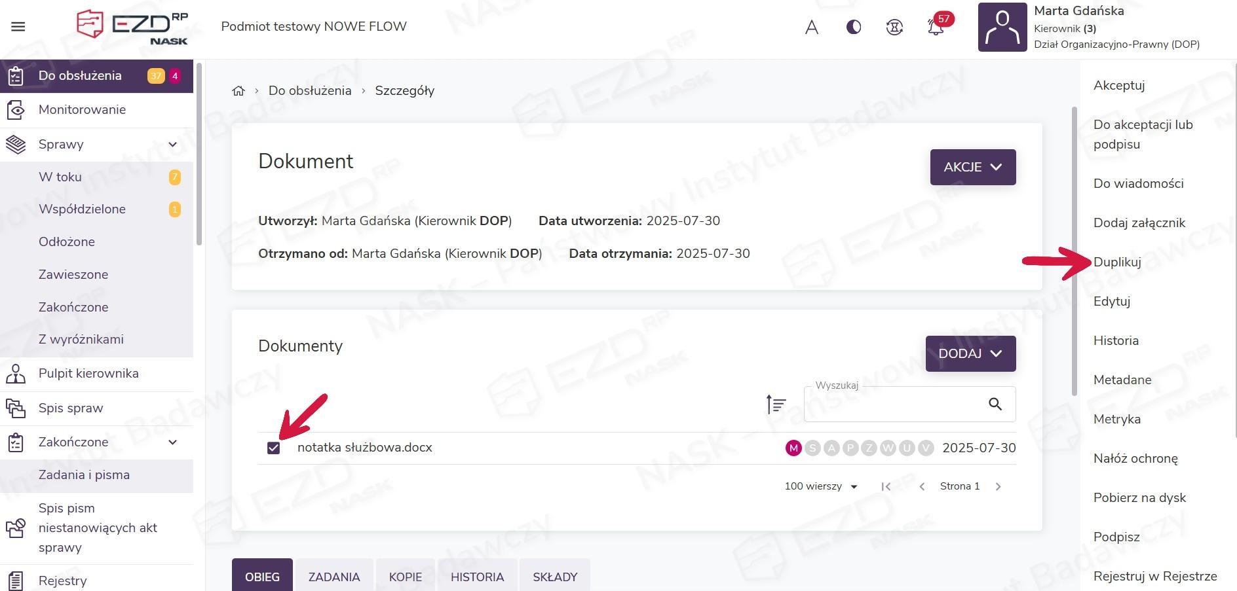Click the font size 'A' icon
Screen dimensions: 1237x591
(811, 27)
